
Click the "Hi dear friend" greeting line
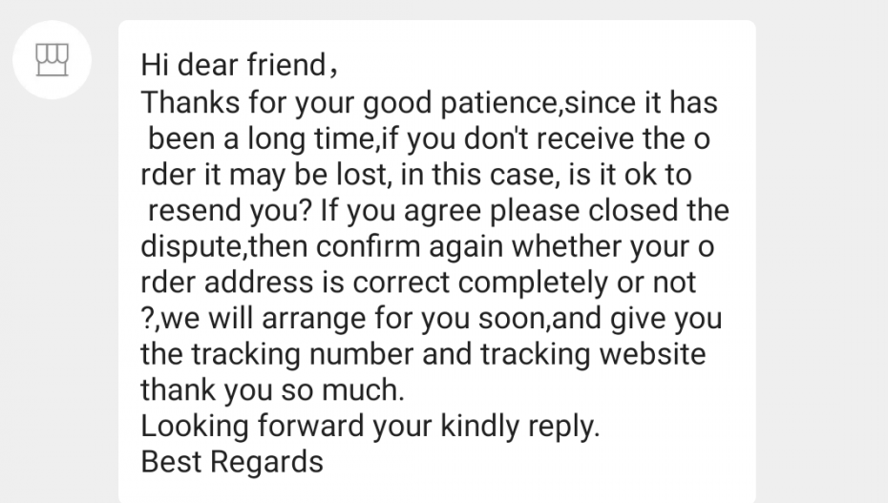(239, 66)
